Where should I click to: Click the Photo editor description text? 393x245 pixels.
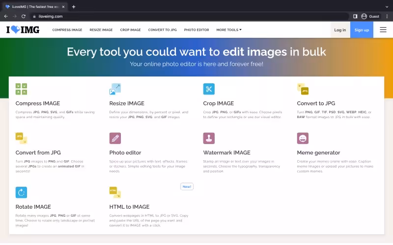[x=148, y=166]
